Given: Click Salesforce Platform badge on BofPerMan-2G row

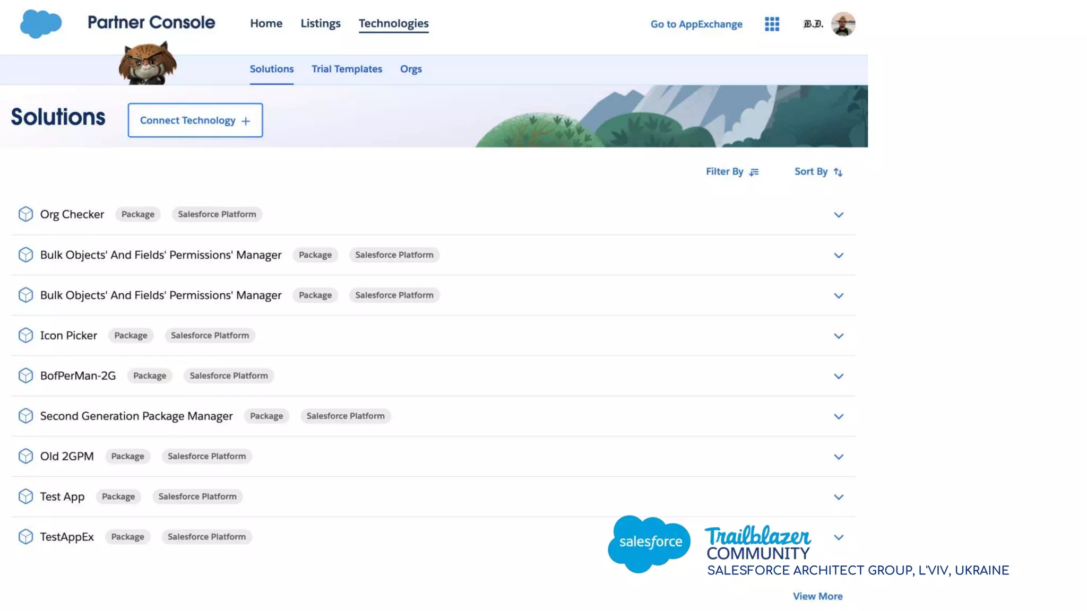Looking at the screenshot, I should point(229,376).
